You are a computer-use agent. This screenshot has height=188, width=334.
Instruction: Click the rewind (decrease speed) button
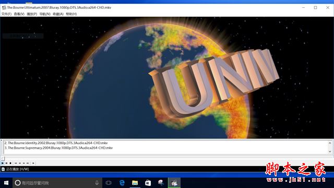pos(20,163)
